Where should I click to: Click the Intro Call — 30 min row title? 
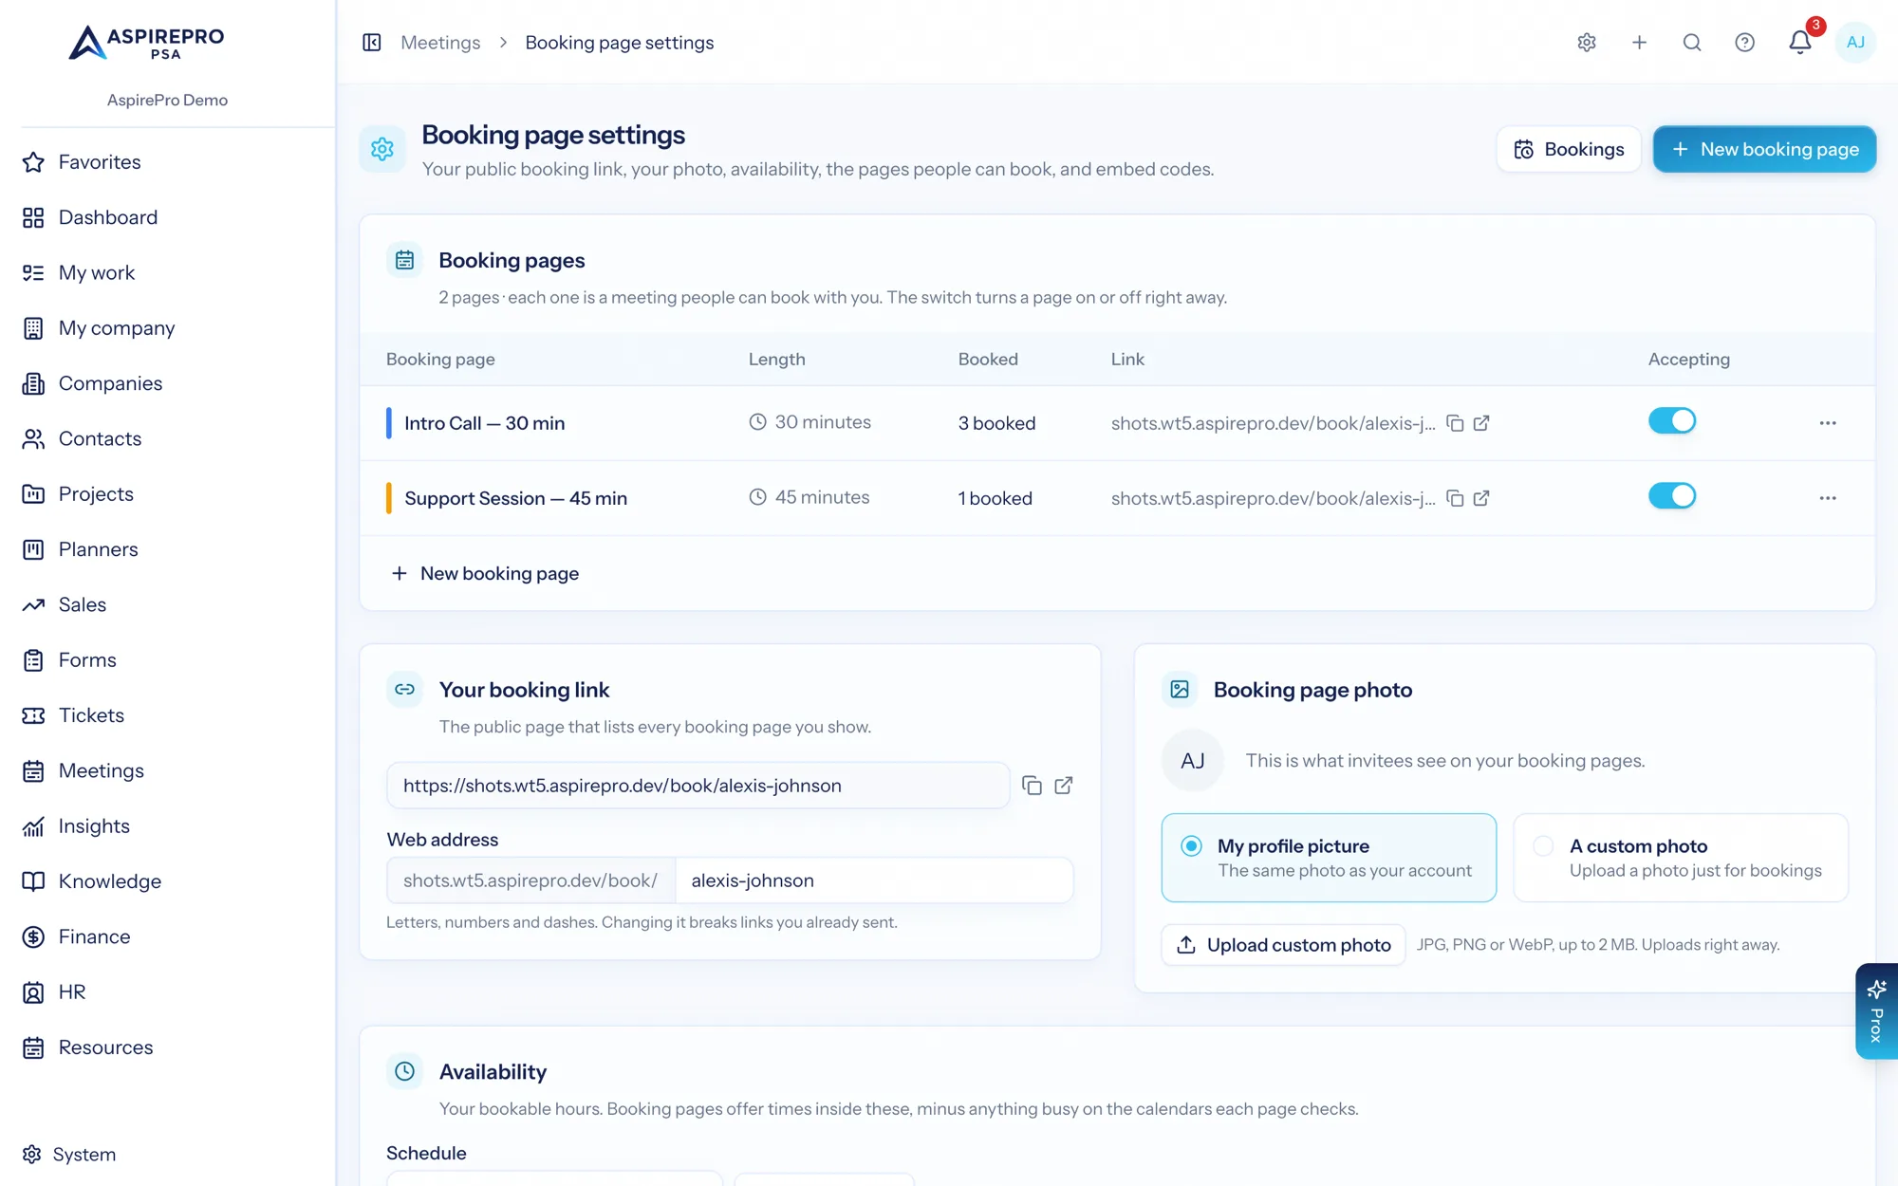pos(485,423)
